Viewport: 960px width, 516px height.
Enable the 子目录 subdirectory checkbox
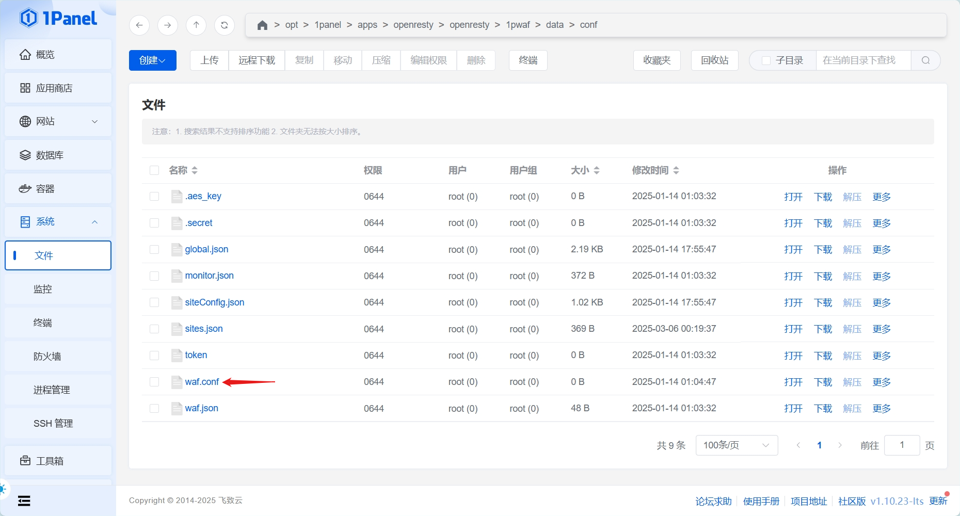[766, 61]
